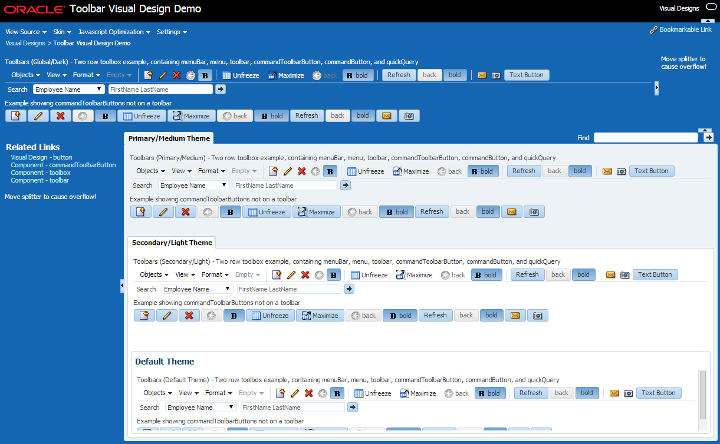Image resolution: width=720 pixels, height=444 pixels.
Task: Open Employee Name dropdown in Secondary/Light search
Action: point(198,289)
